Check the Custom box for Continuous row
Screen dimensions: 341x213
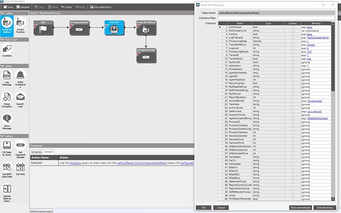[x=293, y=27]
